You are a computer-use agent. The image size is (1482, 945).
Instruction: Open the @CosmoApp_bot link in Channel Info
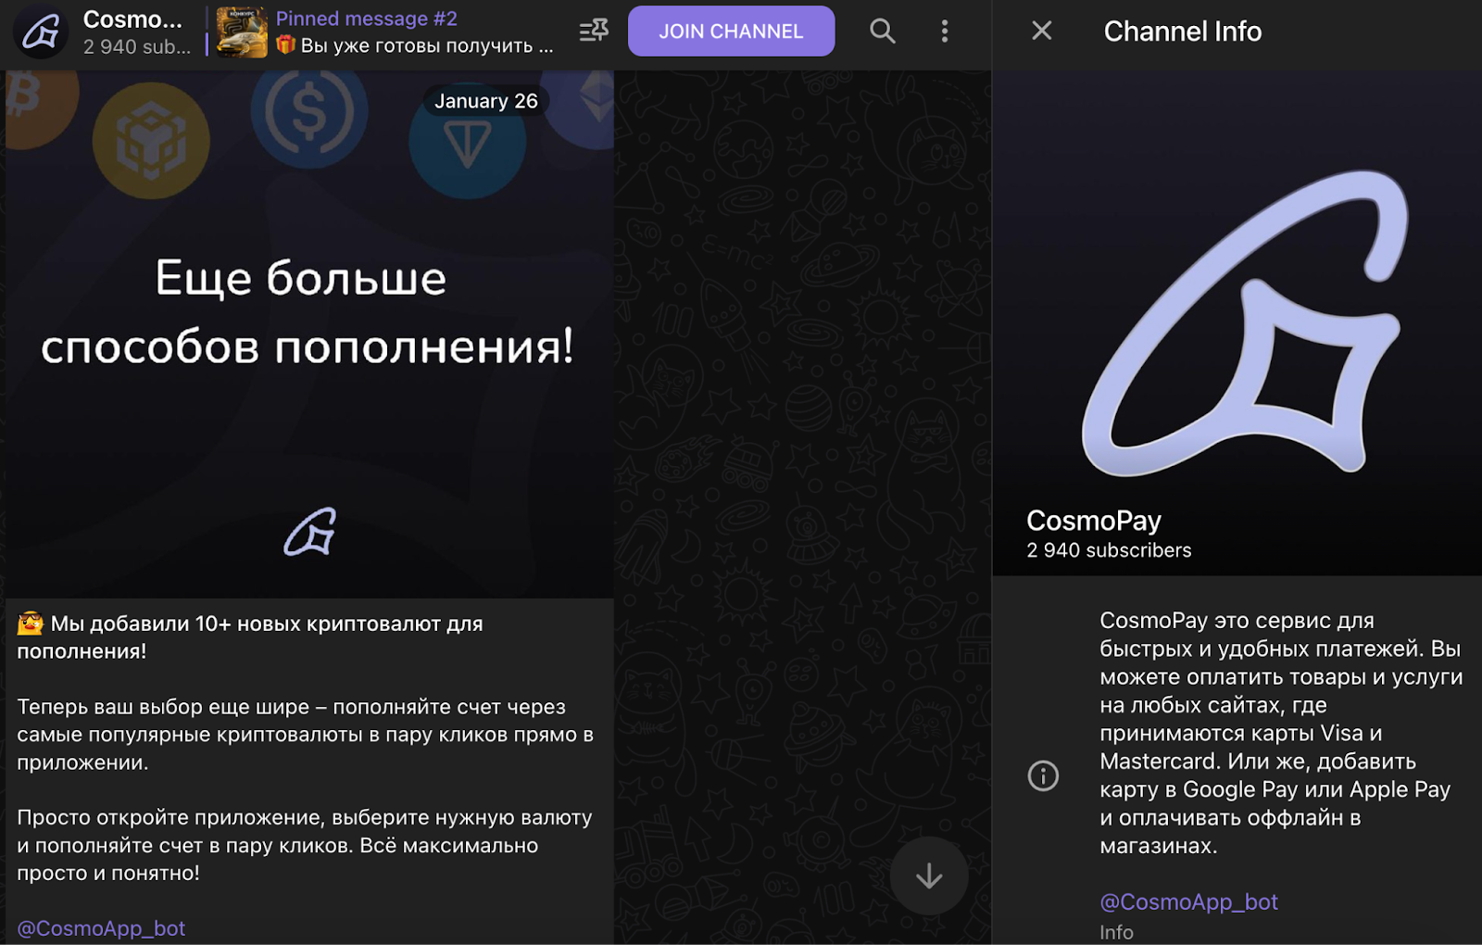coord(1188,901)
